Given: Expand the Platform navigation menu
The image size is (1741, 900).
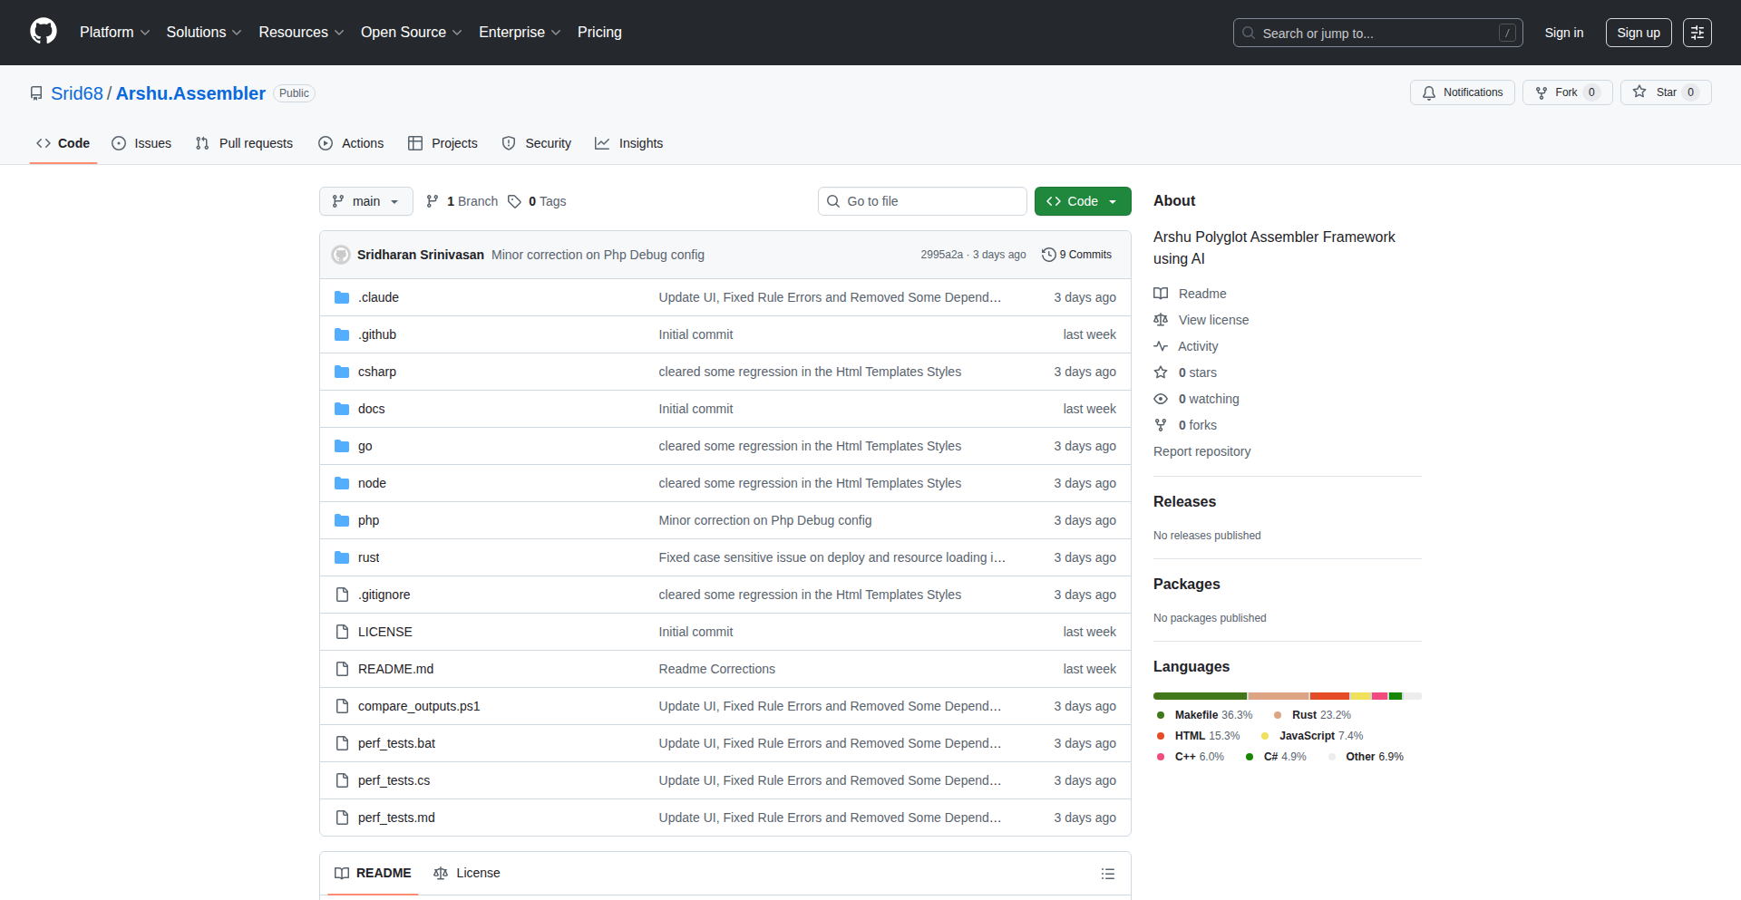Looking at the screenshot, I should coord(114,33).
